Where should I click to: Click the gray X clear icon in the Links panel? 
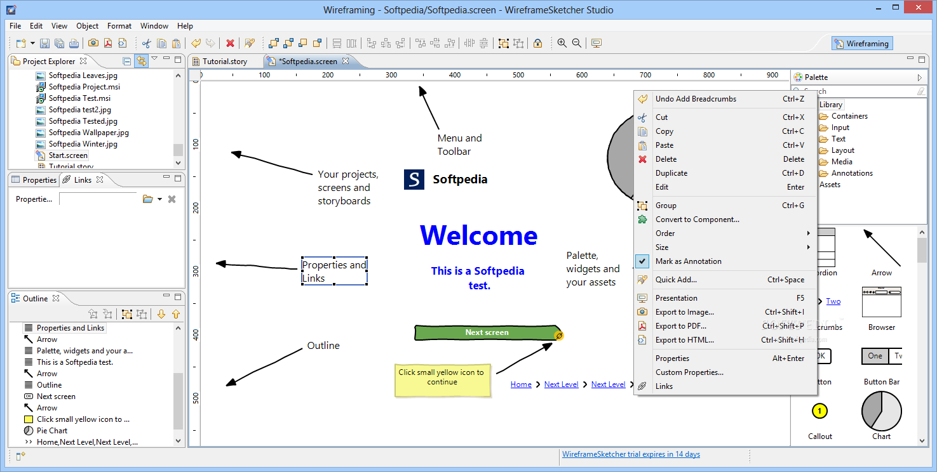click(x=172, y=199)
